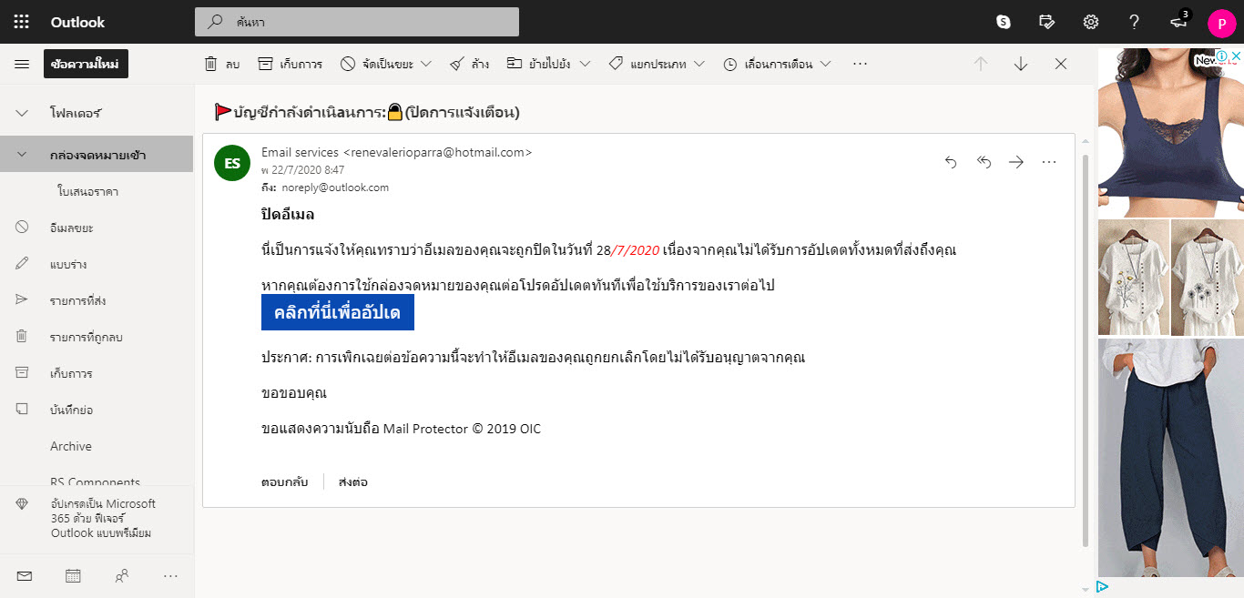Switch to the calendar view icon

(73, 575)
